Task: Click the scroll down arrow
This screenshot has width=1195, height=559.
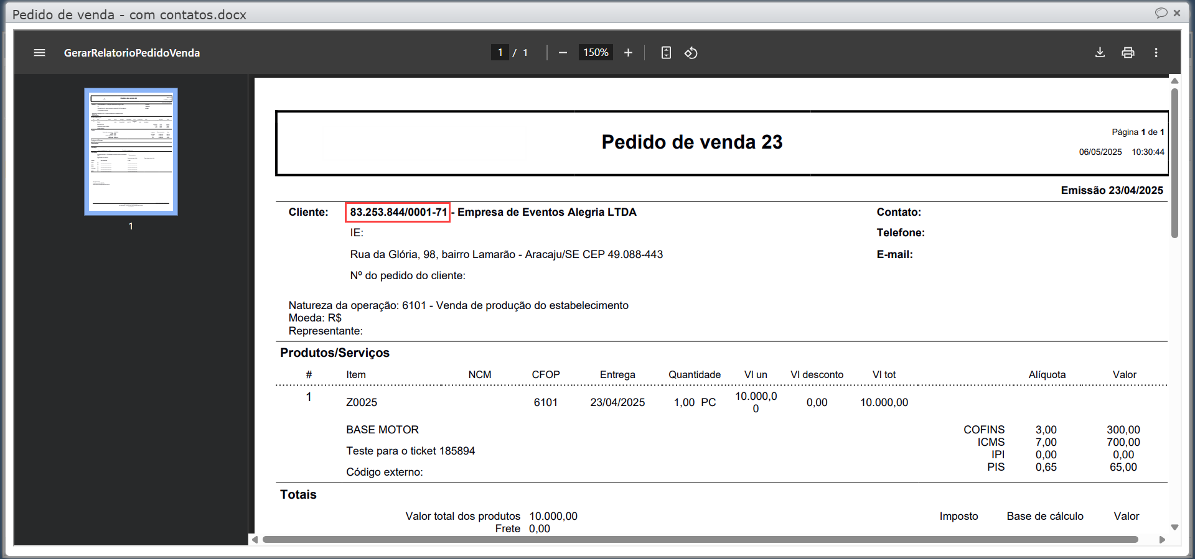Action: (x=1174, y=527)
